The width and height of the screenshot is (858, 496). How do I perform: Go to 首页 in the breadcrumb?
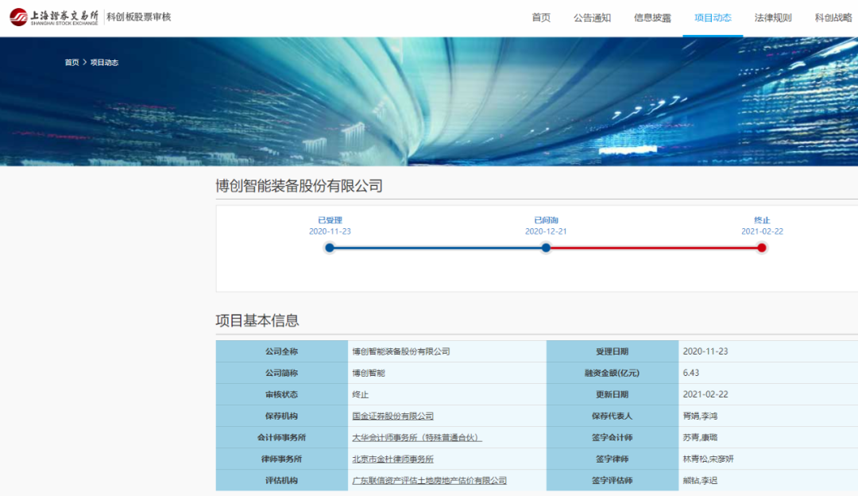pyautogui.click(x=71, y=63)
